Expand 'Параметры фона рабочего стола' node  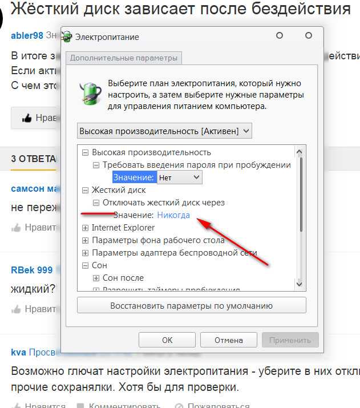pos(86,240)
